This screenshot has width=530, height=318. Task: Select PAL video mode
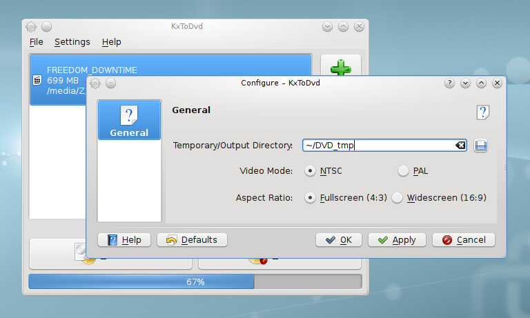[413, 171]
